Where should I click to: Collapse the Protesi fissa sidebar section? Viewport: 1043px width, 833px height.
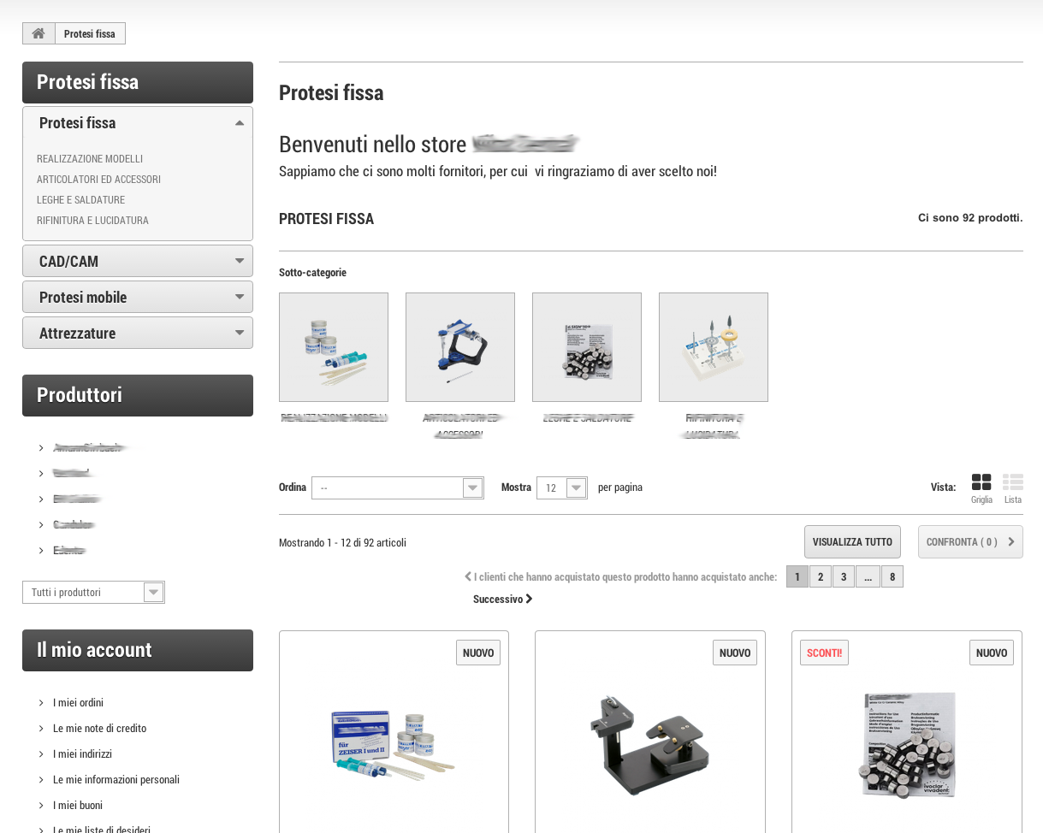pyautogui.click(x=240, y=123)
